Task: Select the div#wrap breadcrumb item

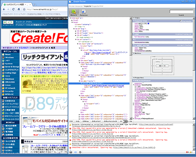Action: [86, 121]
